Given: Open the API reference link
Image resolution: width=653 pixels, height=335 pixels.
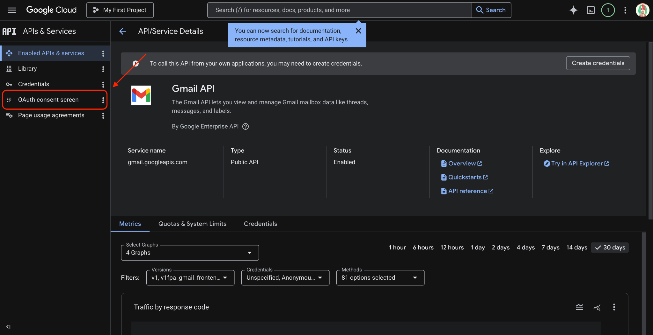Looking at the screenshot, I should (x=467, y=191).
